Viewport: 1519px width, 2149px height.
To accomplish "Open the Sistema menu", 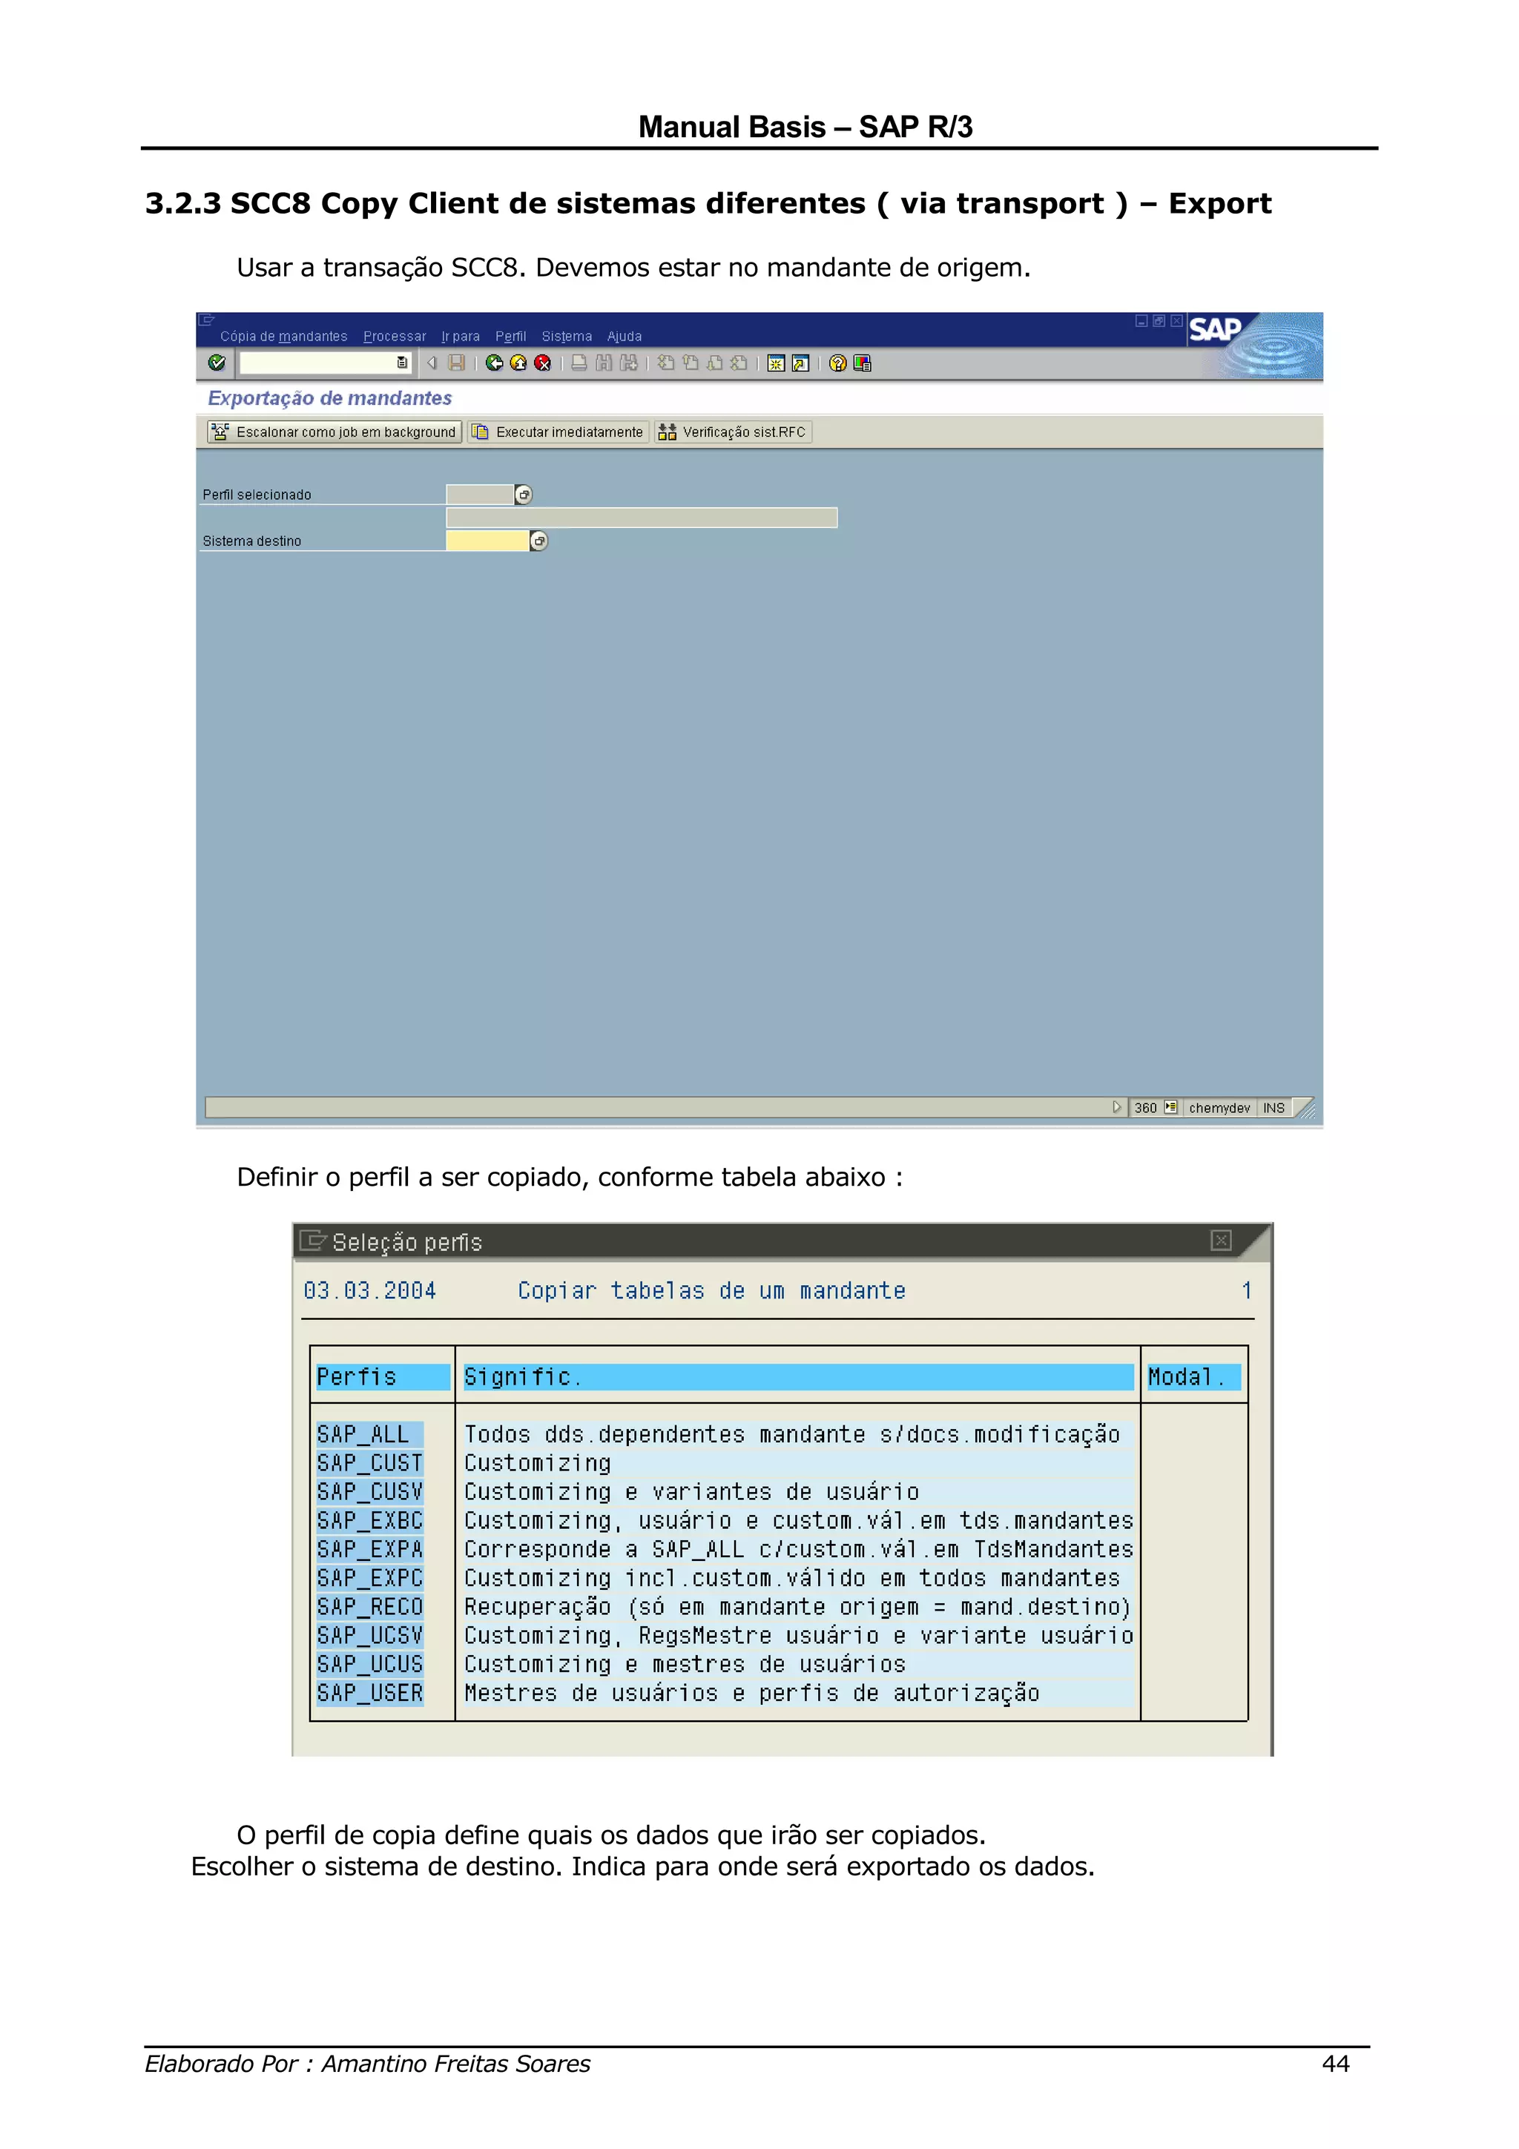I will pyautogui.click(x=566, y=336).
